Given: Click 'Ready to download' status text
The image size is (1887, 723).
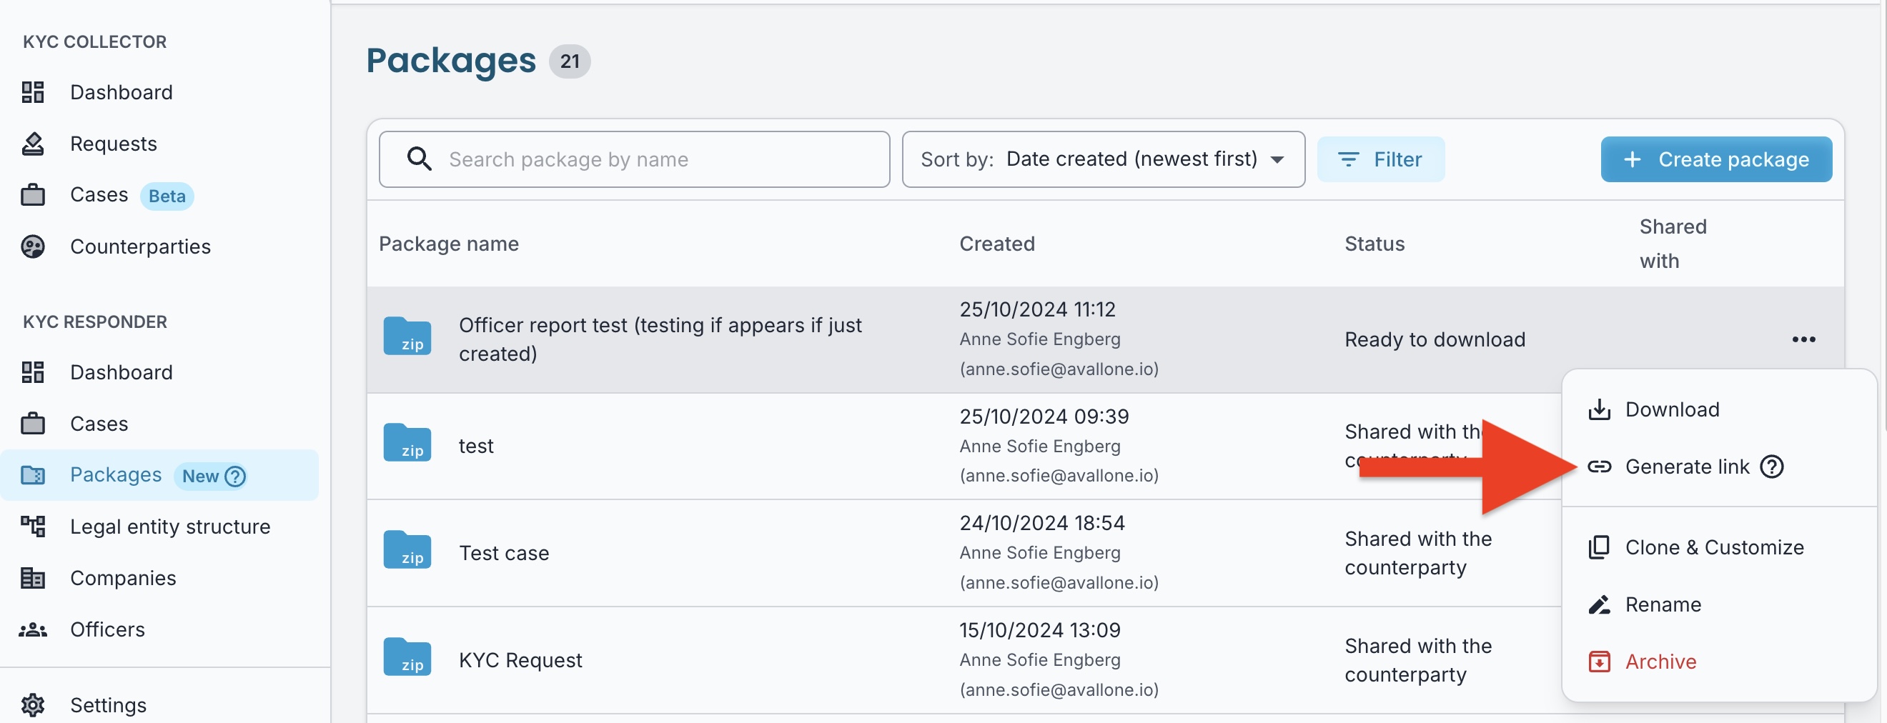Looking at the screenshot, I should pos(1435,339).
